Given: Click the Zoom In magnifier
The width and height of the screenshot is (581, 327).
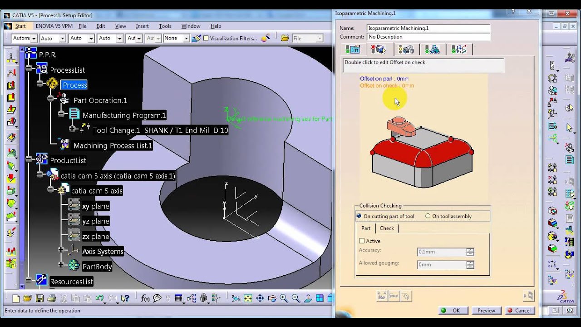Looking at the screenshot, I should [x=284, y=298].
